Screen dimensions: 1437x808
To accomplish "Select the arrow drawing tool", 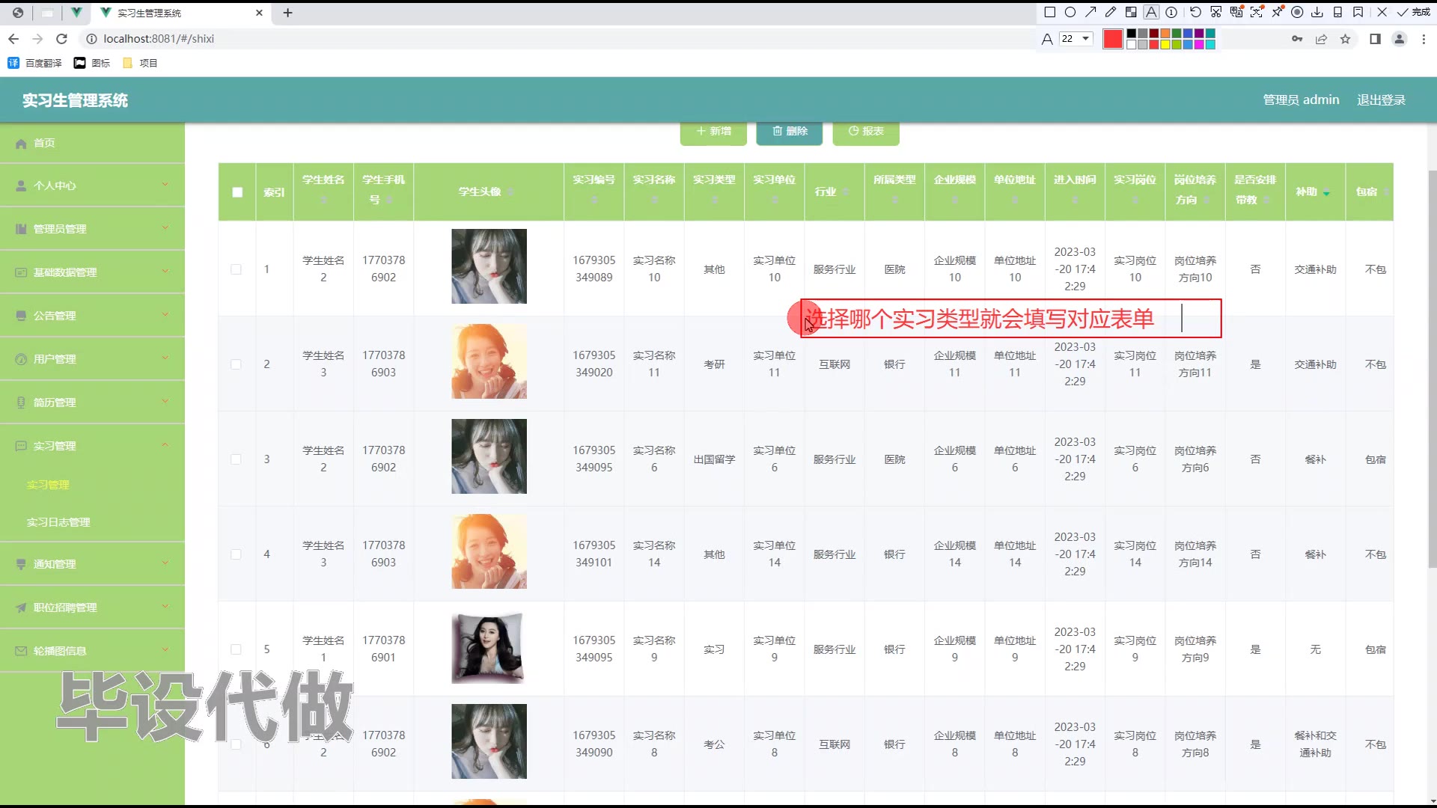I will 1090,12.
